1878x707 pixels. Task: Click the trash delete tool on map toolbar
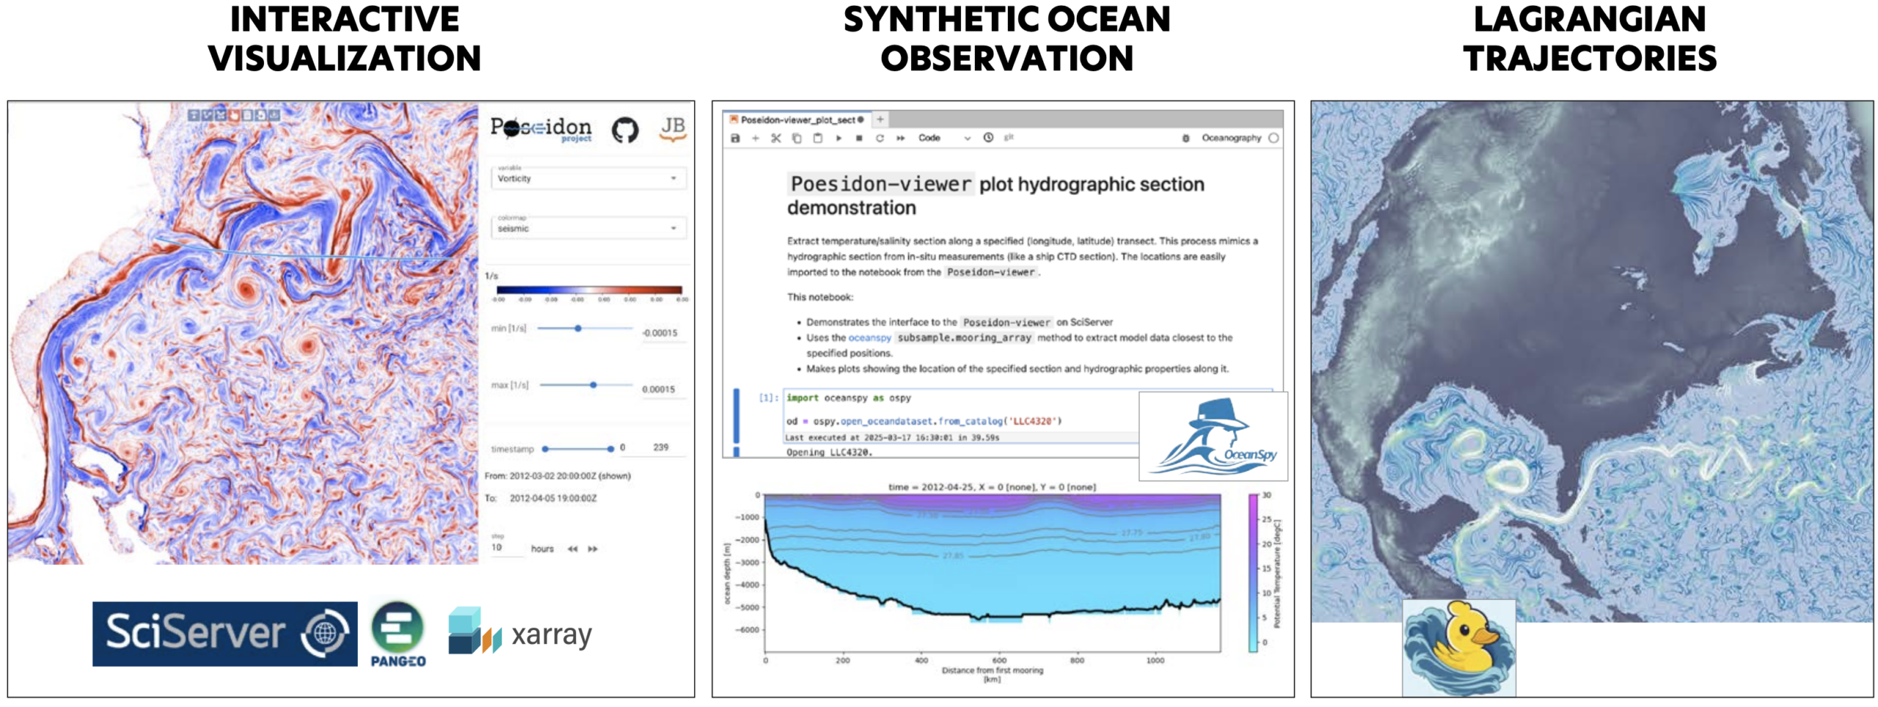[x=247, y=115]
